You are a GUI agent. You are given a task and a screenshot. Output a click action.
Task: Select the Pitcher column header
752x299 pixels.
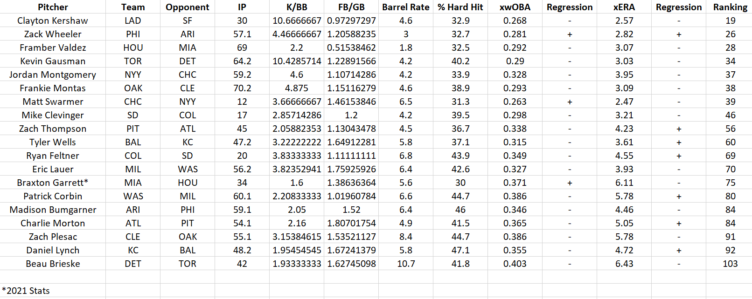(x=53, y=7)
